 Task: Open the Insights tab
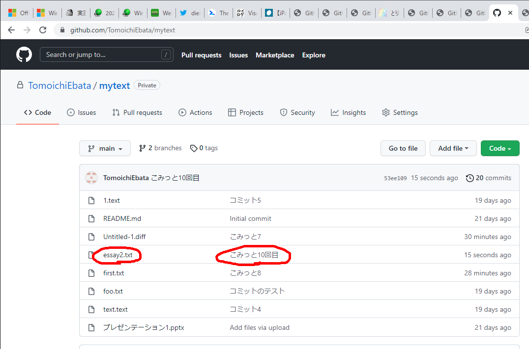point(348,112)
